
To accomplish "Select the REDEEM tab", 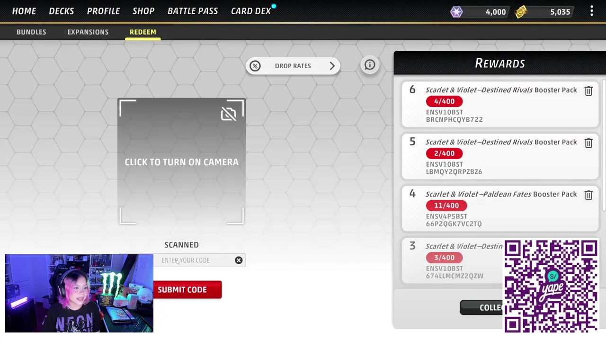I will click(x=143, y=32).
